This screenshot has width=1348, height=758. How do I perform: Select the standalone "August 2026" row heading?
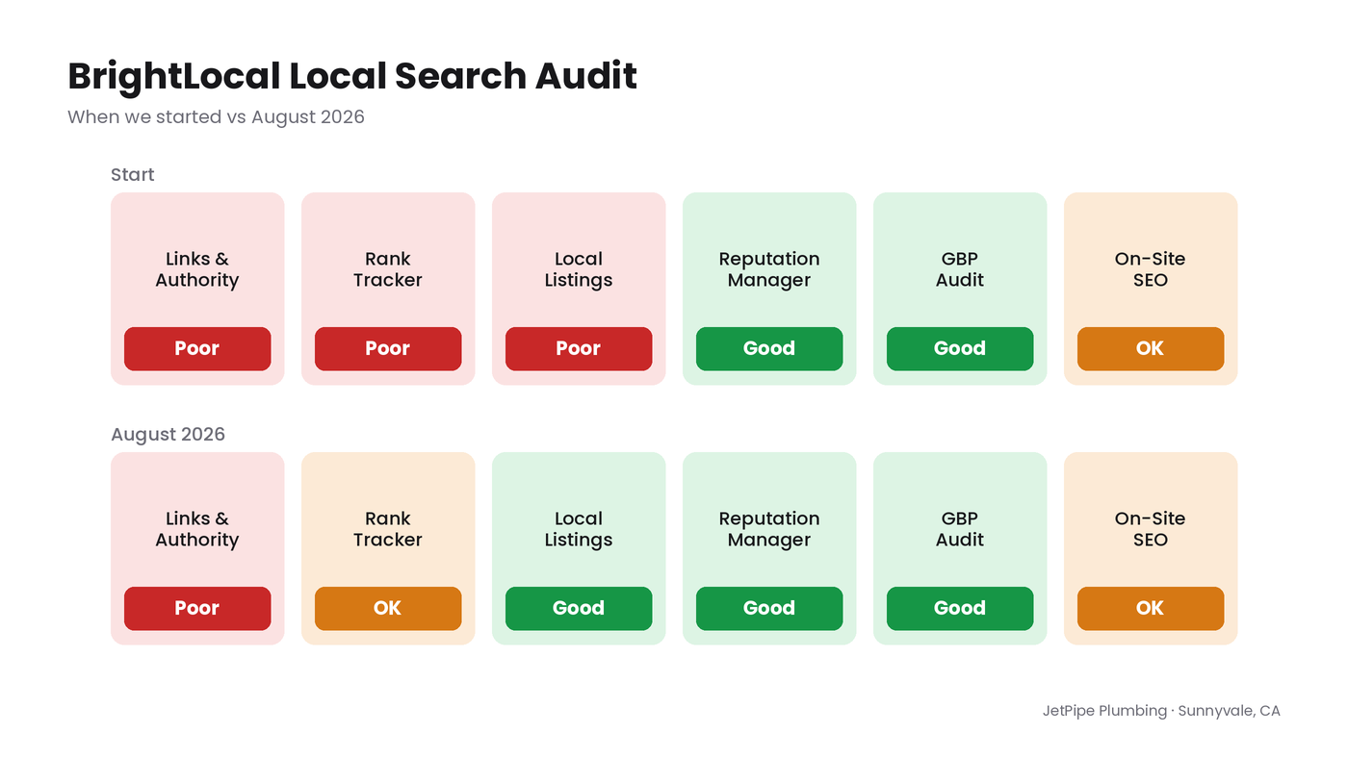click(168, 434)
